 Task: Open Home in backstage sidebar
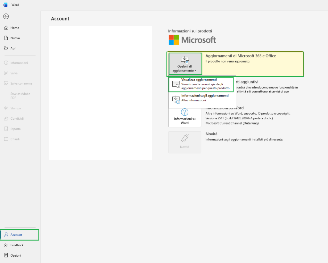coord(20,28)
